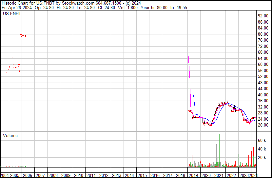Click the tall gray volume bar in early 2021

217,156
